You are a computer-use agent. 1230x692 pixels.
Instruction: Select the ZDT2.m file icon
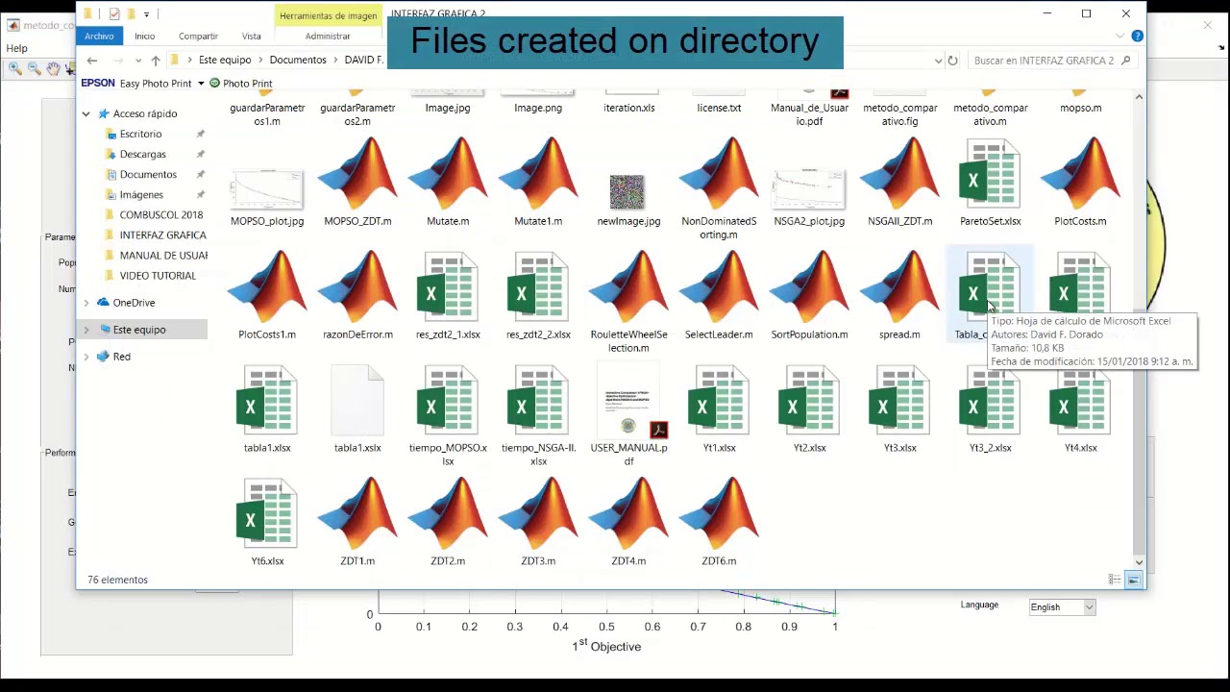448,513
